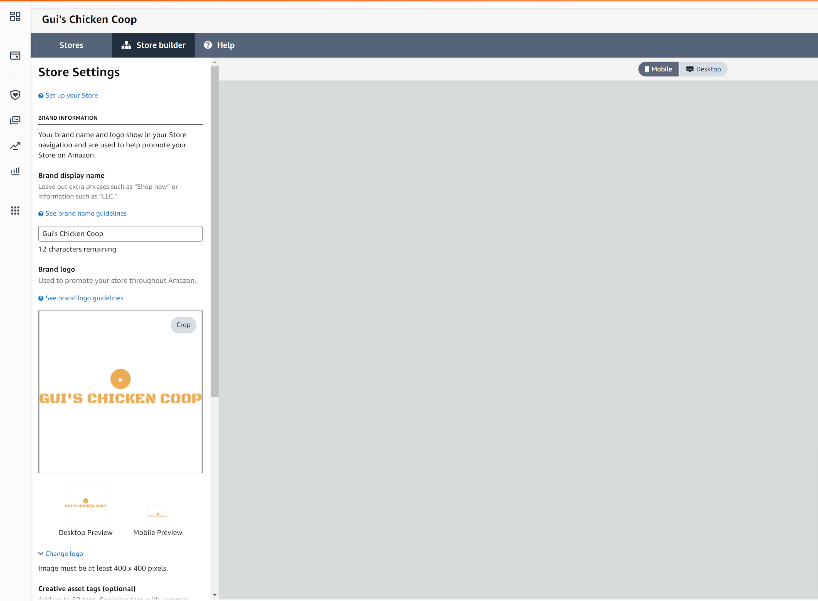The image size is (818, 601).
Task: Click the shield/brand protection icon
Action: click(x=15, y=94)
